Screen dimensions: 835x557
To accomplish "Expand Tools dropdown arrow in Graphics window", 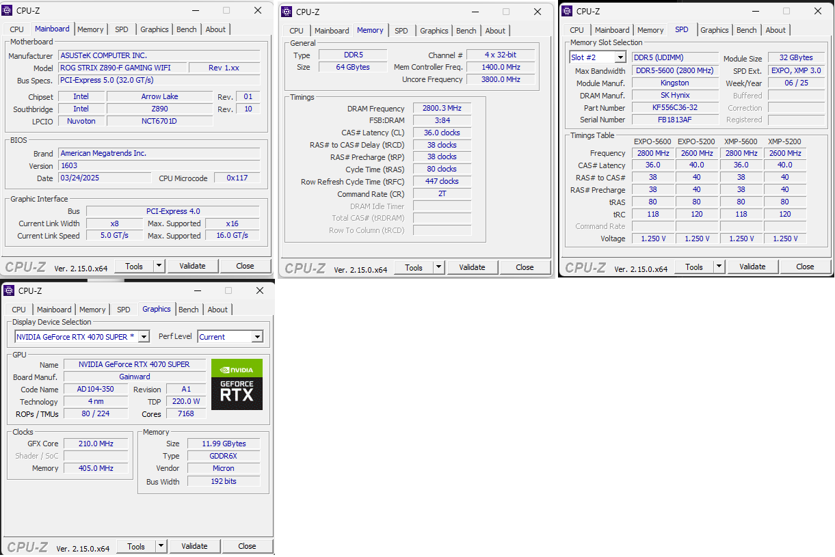I will click(161, 546).
